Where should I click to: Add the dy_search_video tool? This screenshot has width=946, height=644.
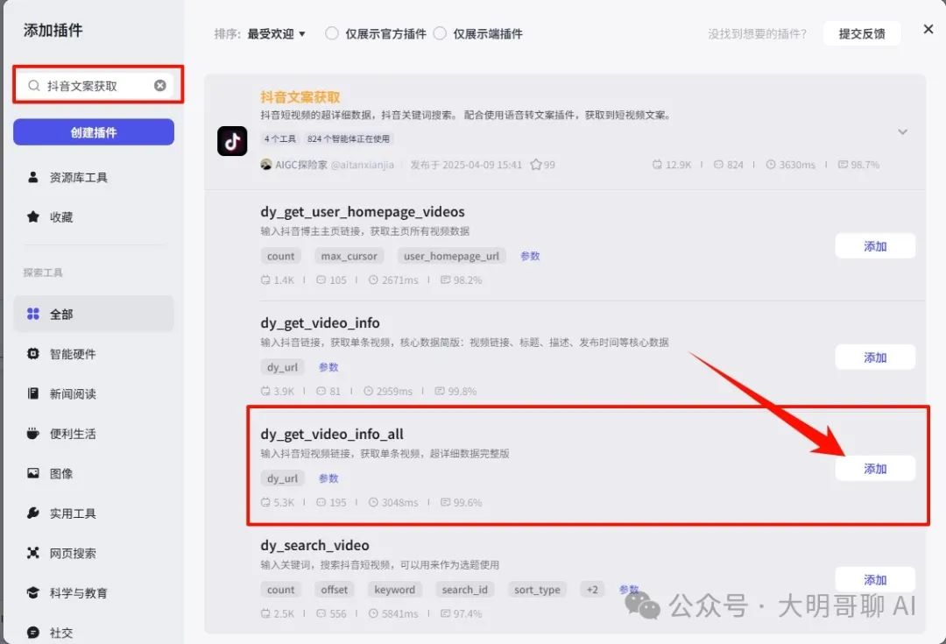click(x=875, y=579)
